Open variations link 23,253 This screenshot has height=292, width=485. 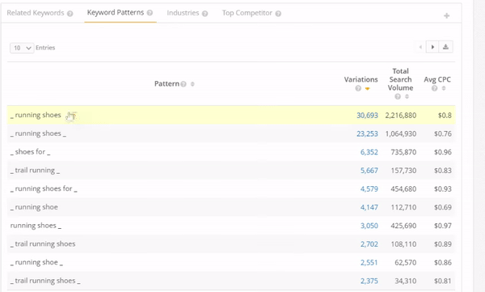point(367,133)
